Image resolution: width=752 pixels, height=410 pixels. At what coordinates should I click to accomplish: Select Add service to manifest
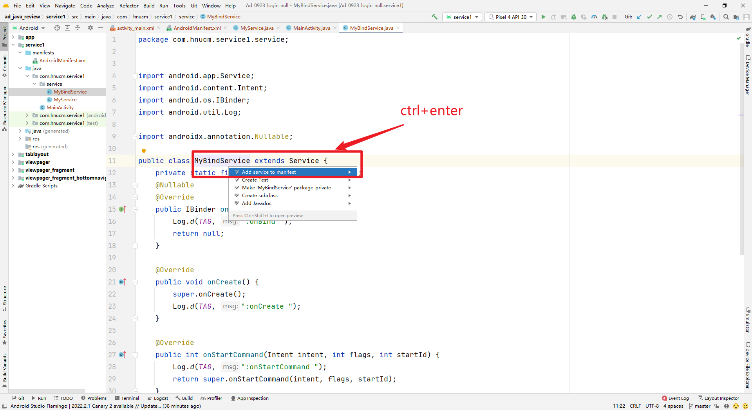coord(293,172)
